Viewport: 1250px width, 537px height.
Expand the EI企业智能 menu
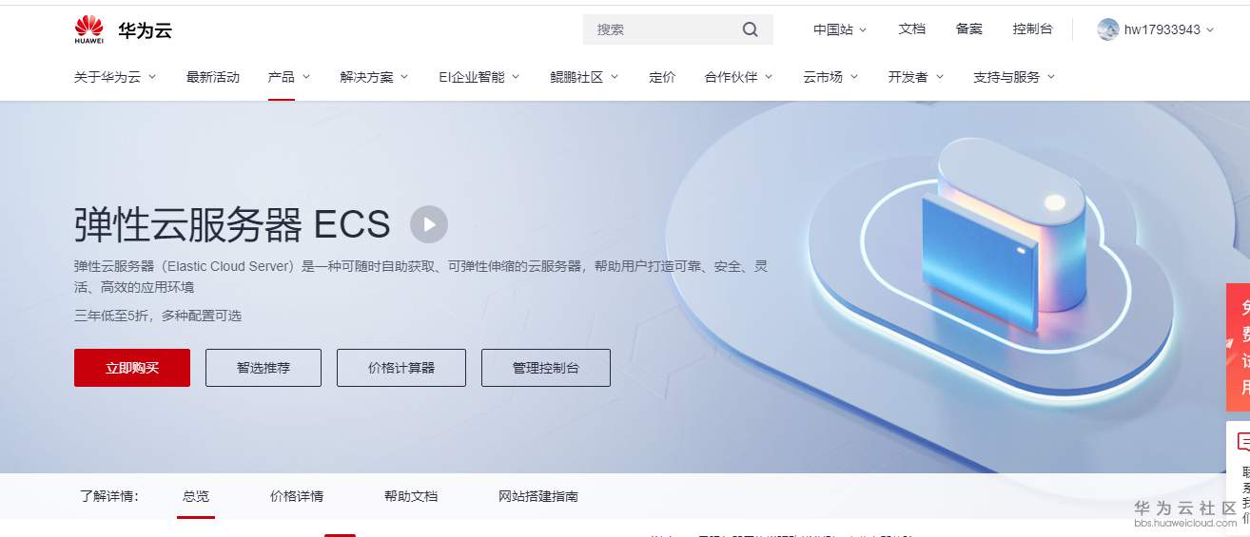click(x=479, y=77)
